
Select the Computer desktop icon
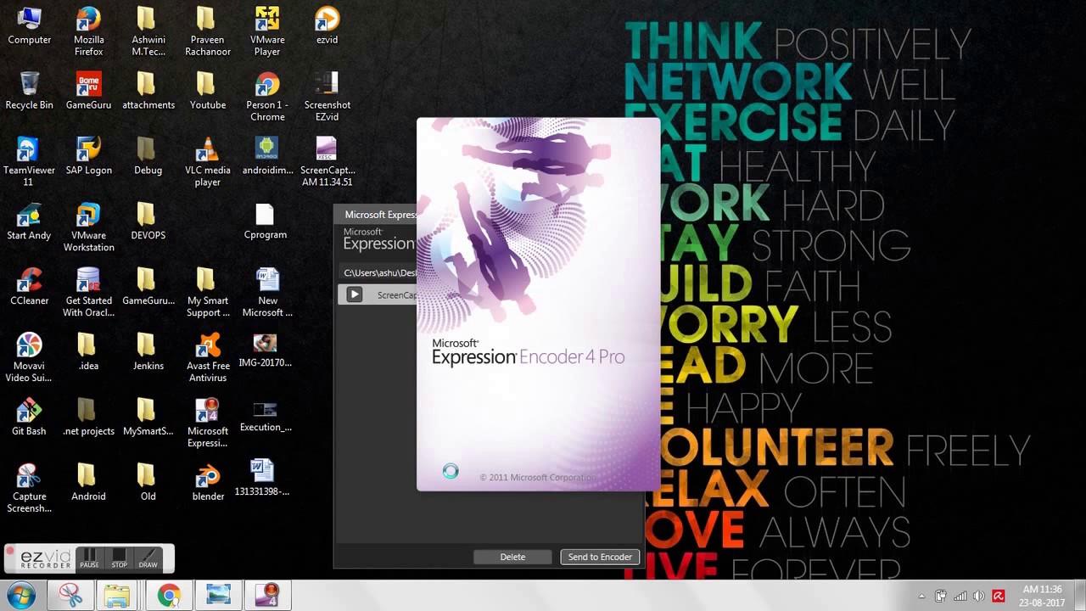click(x=29, y=25)
